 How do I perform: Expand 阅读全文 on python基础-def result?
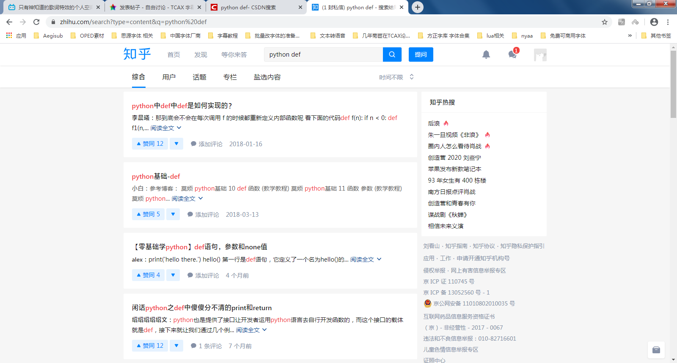click(187, 199)
